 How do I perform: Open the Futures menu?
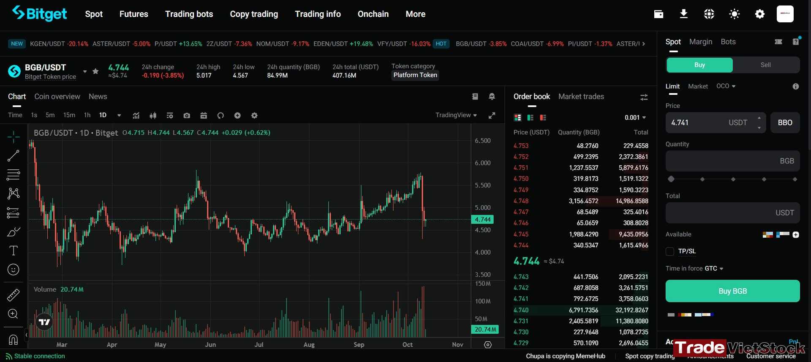point(134,14)
